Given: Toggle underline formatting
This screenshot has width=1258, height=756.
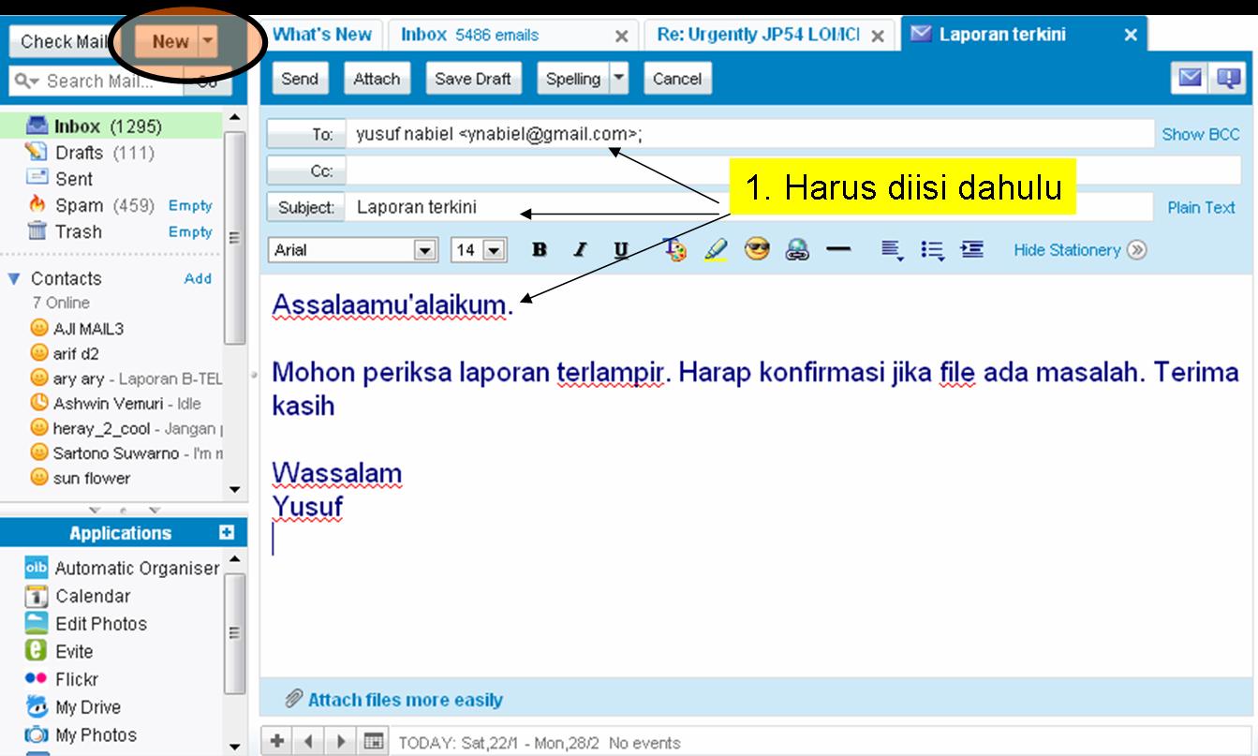Looking at the screenshot, I should (x=619, y=249).
